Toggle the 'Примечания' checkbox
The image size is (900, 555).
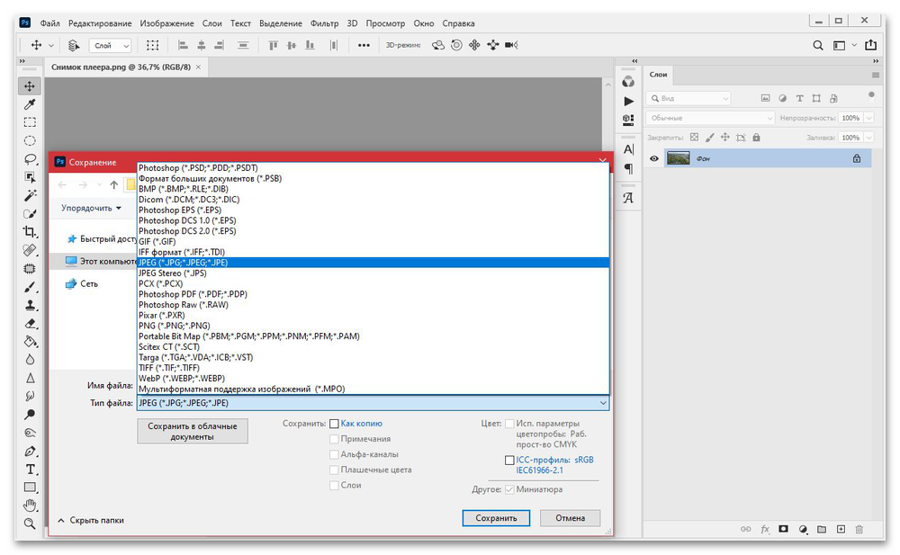pos(334,439)
